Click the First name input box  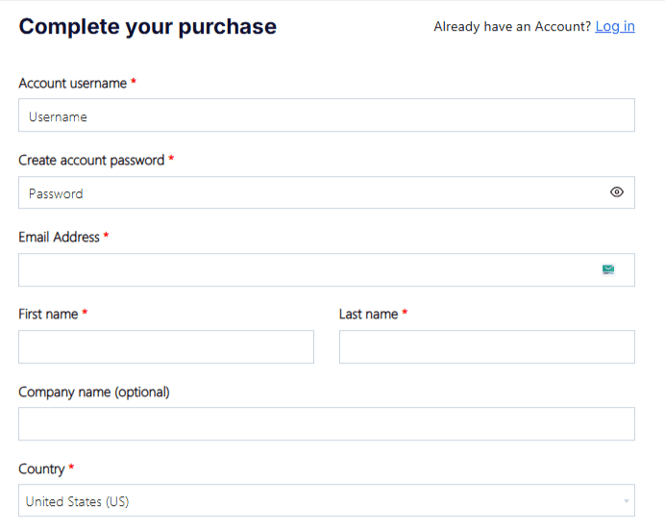(166, 347)
